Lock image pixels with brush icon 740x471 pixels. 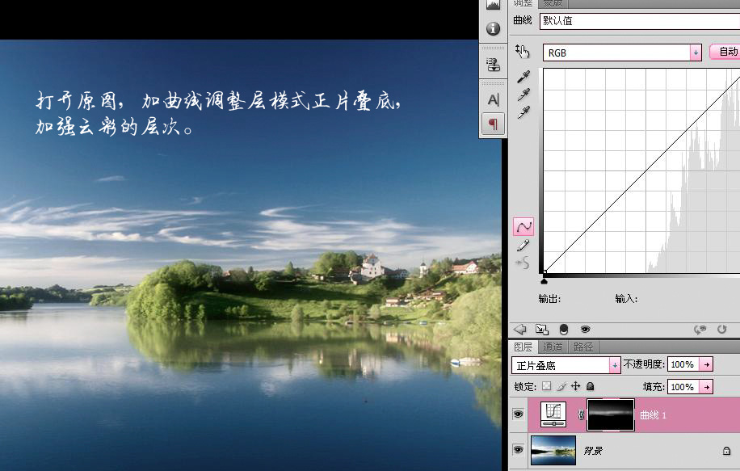(561, 386)
